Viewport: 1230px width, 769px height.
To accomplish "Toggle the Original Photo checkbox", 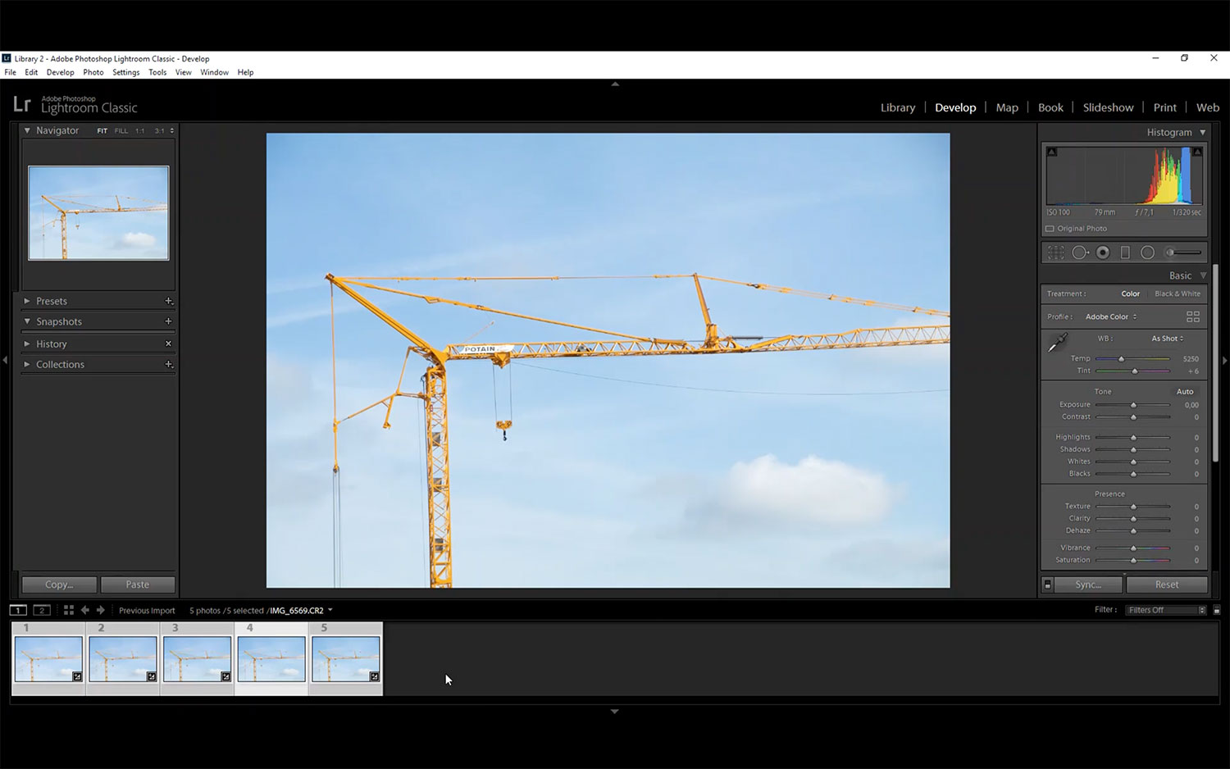I will pyautogui.click(x=1050, y=229).
